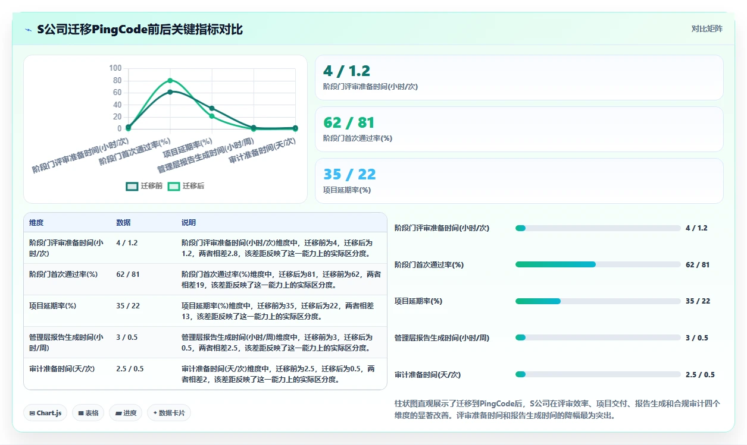Image resolution: width=747 pixels, height=445 pixels.
Task: Click the y-axis label 100 on the chart
Action: (x=115, y=68)
